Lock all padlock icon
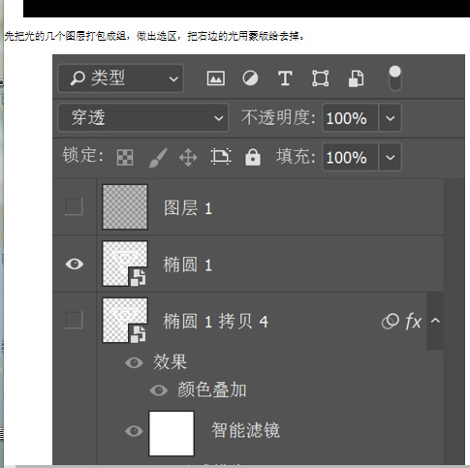 tap(253, 157)
